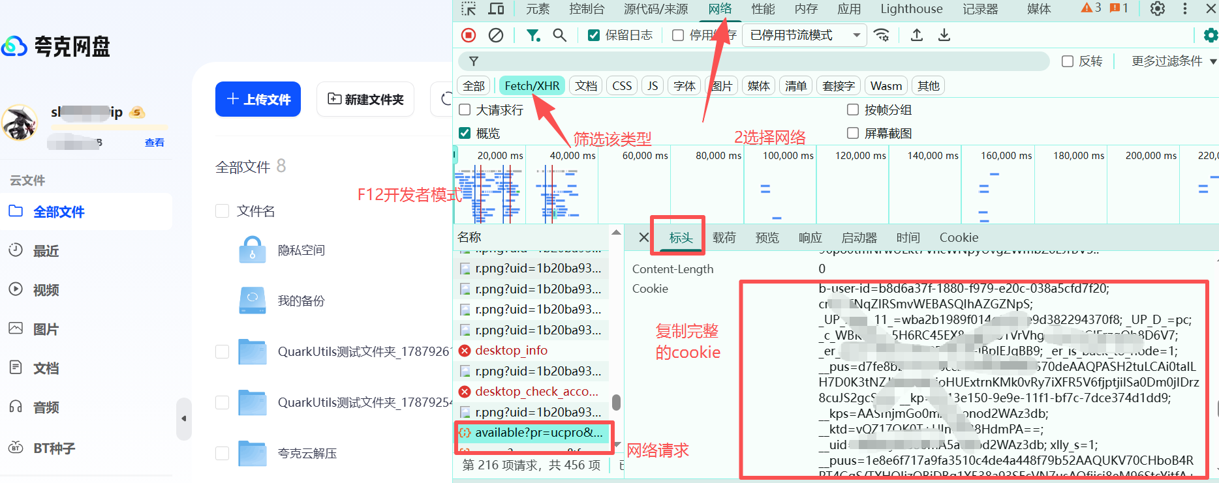Image resolution: width=1219 pixels, height=483 pixels.
Task: Close the request details pane
Action: [x=643, y=237]
